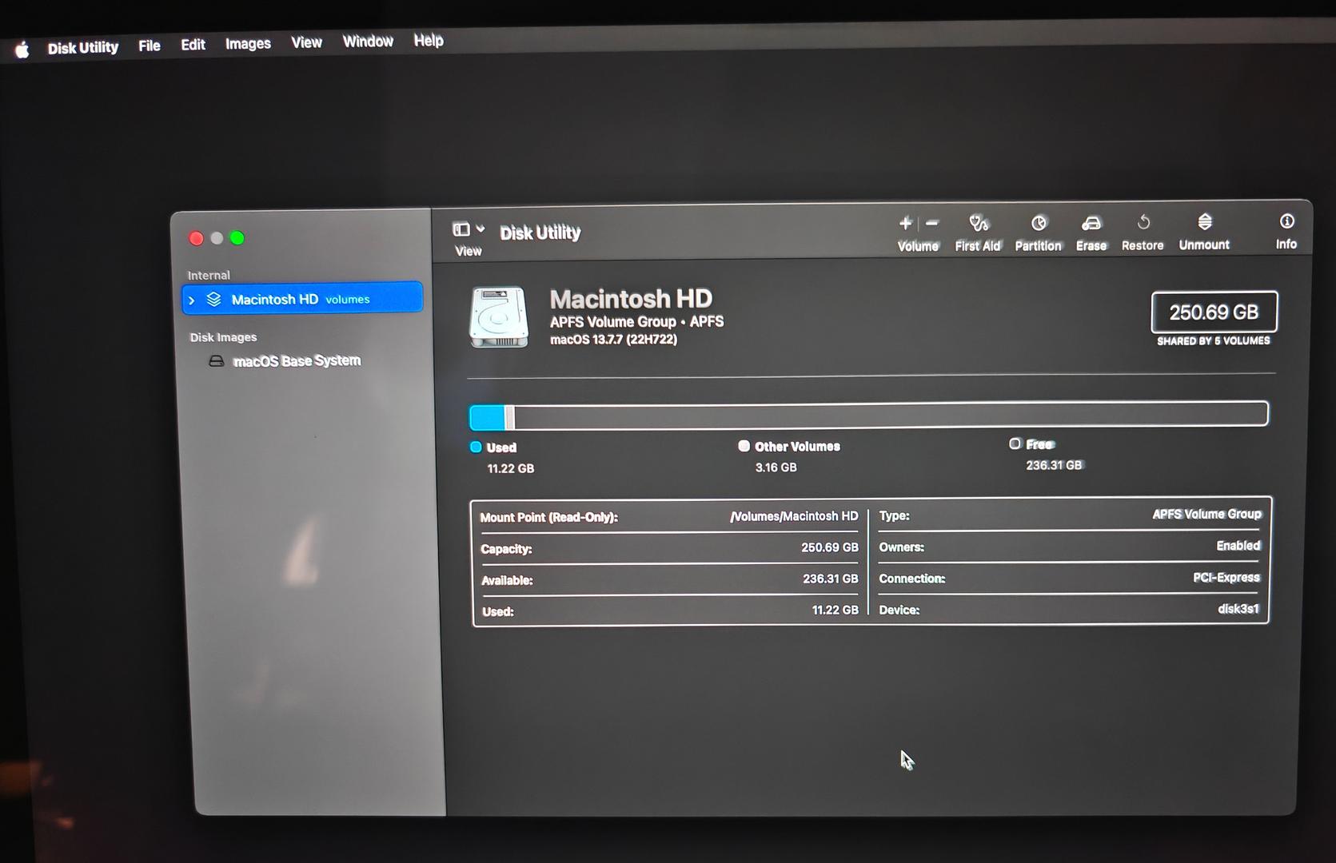Select Macintosh HD in the sidebar

pyautogui.click(x=302, y=299)
